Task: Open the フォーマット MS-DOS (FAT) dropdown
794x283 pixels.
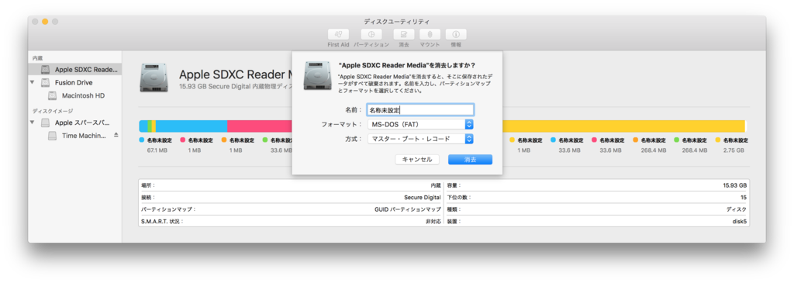Action: pos(420,125)
